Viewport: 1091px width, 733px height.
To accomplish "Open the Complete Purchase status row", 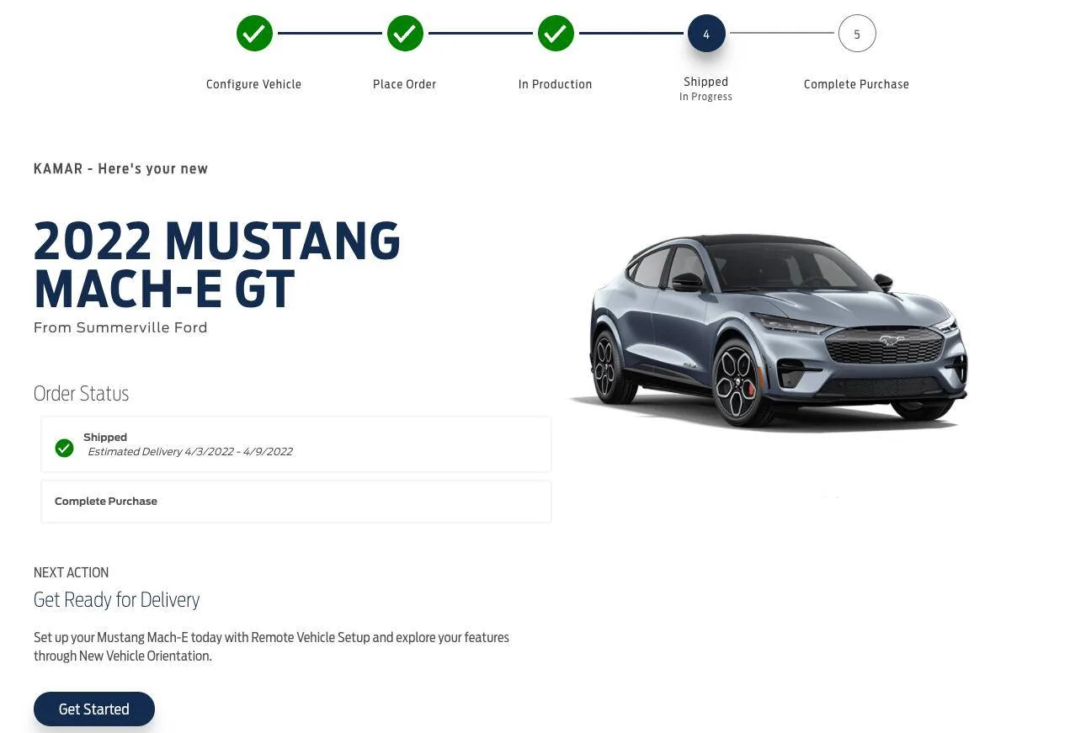I will pos(296,502).
